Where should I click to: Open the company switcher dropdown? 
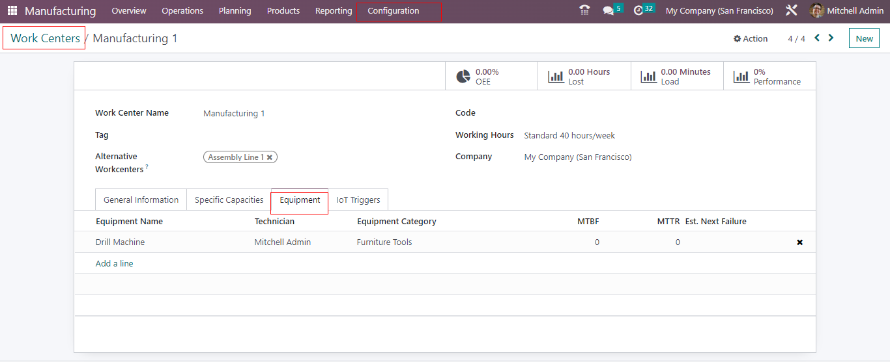click(719, 11)
